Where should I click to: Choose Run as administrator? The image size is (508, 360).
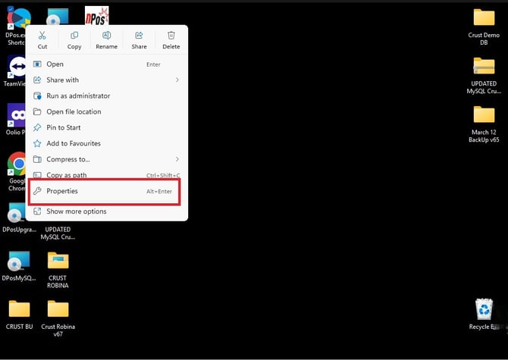[x=107, y=95]
